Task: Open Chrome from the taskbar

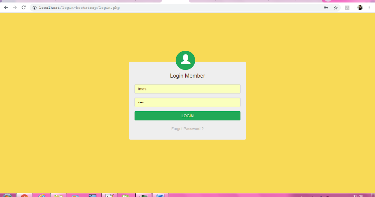Action: [24, 195]
